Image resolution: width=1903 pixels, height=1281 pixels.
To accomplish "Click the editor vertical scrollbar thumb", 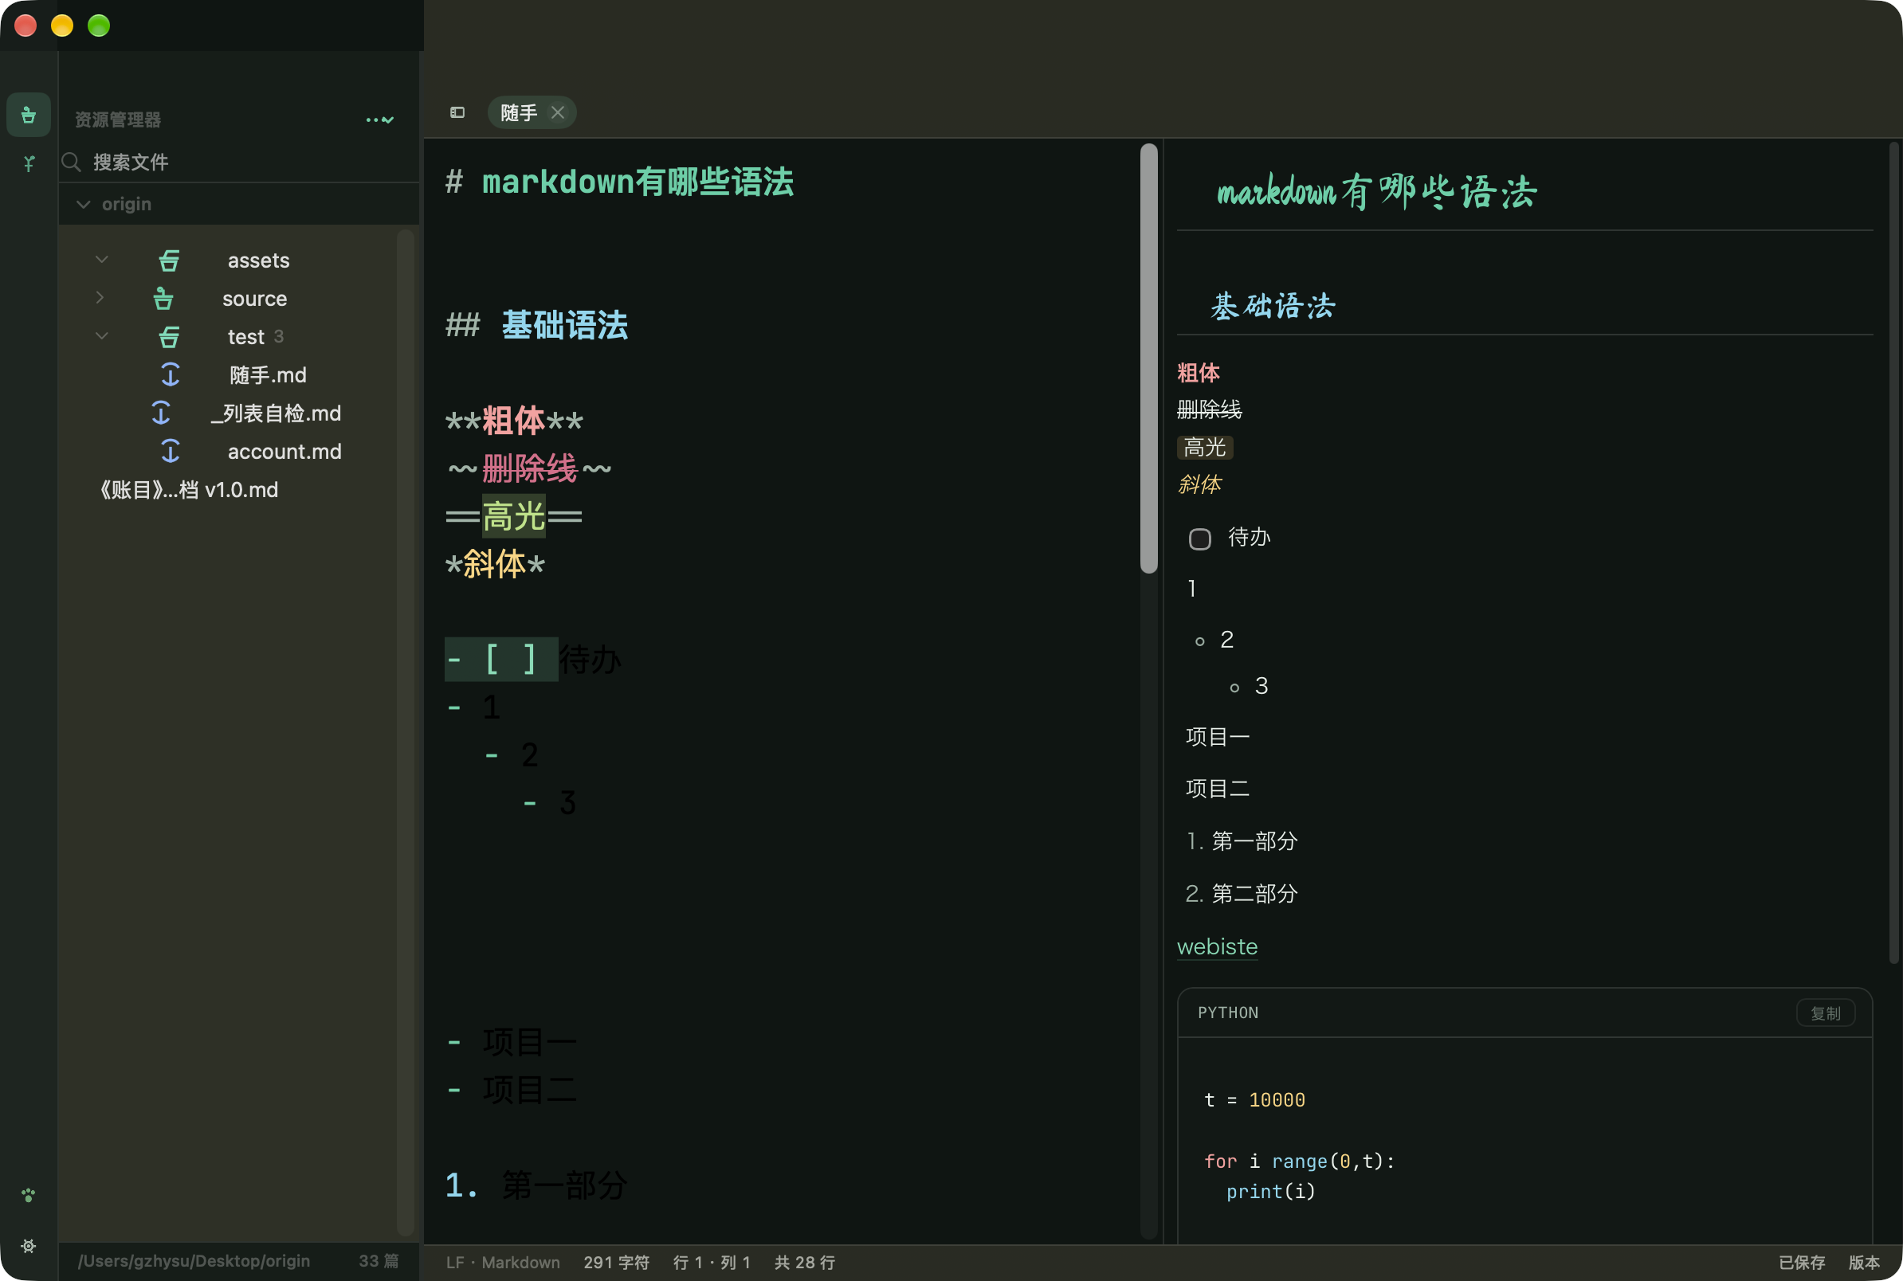I will tap(1149, 359).
